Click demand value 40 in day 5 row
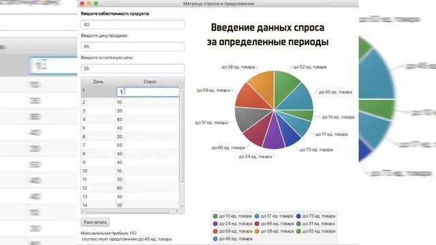The image size is (436, 245). [x=120, y=128]
